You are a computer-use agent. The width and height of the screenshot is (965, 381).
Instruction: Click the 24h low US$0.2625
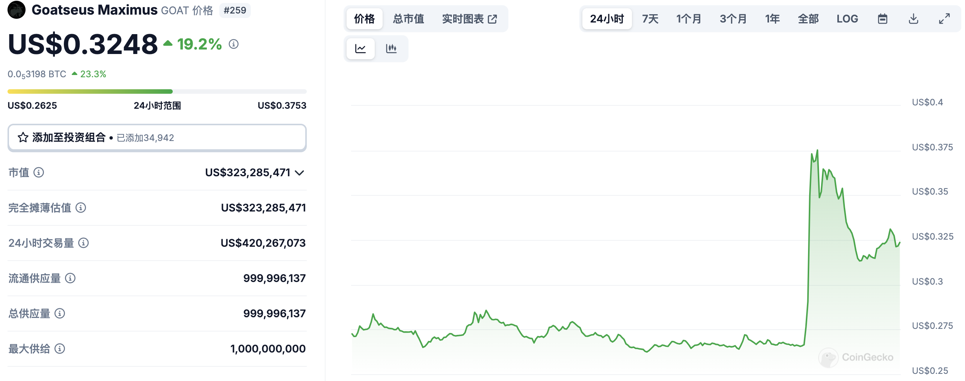[x=32, y=106]
